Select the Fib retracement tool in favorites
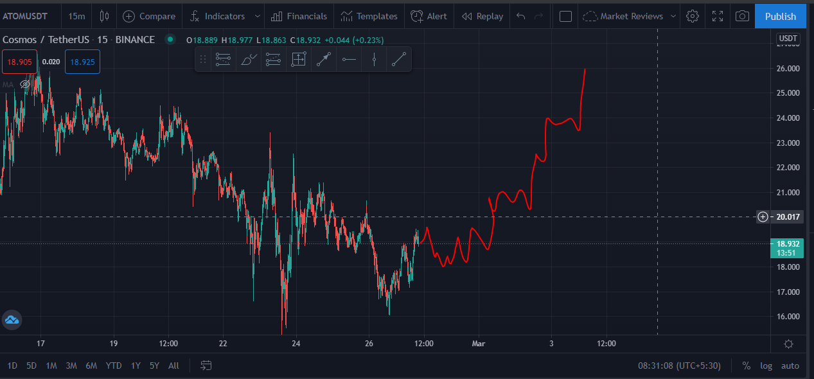 tap(223, 60)
